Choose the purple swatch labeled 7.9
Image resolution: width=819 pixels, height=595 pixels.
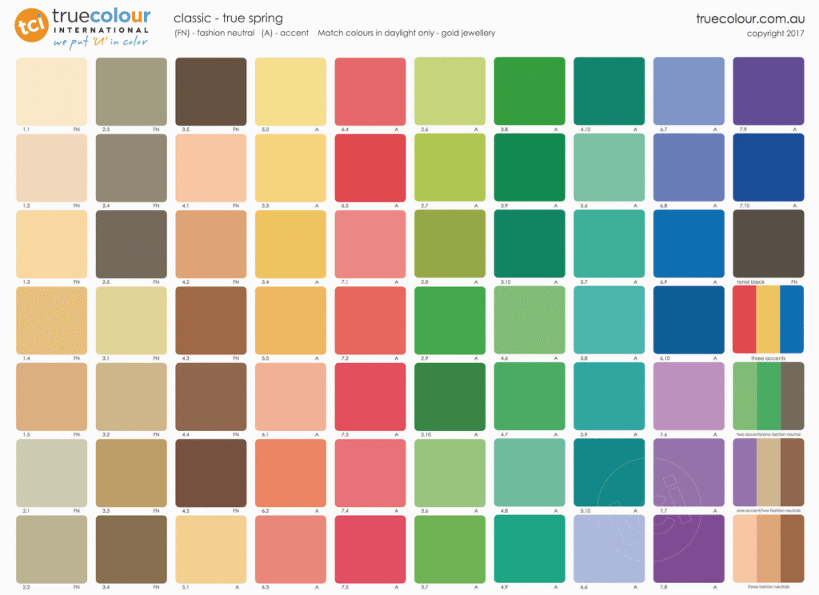[768, 90]
